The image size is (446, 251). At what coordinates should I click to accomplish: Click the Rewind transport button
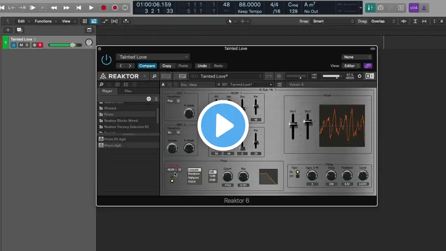point(54,8)
